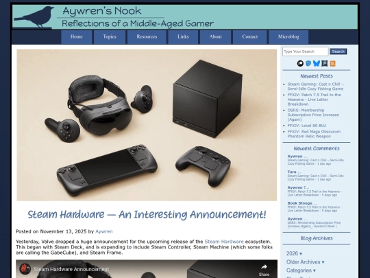Open the dark square P icon
The height and width of the screenshot is (278, 370).
[x=325, y=63]
